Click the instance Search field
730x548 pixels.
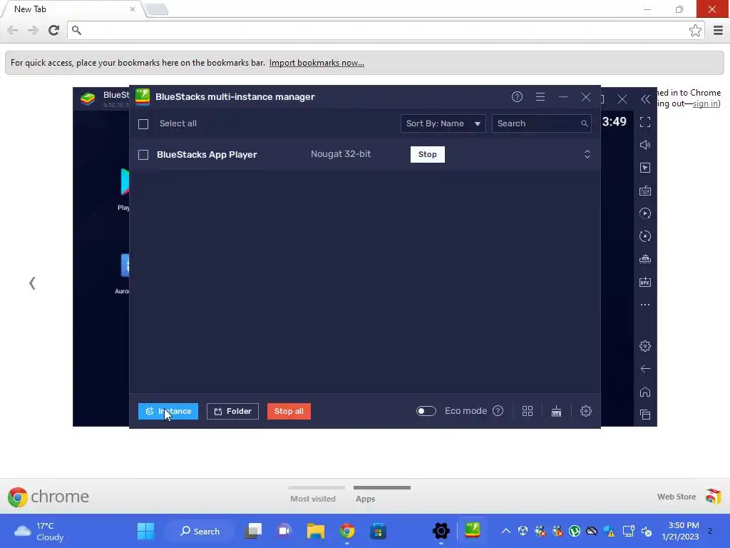(542, 123)
